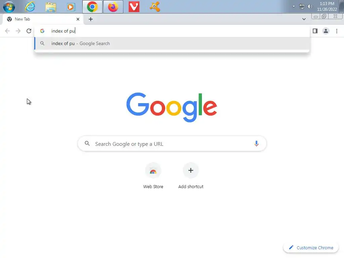
Task: Open the clock showing 1:13 PM
Action: click(x=327, y=6)
